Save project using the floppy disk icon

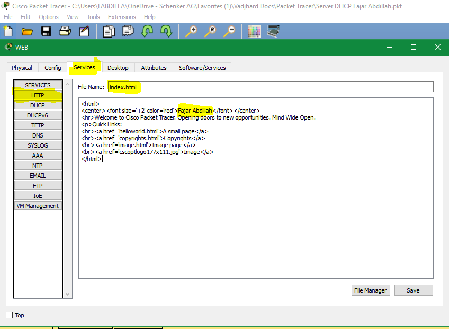[x=46, y=31]
